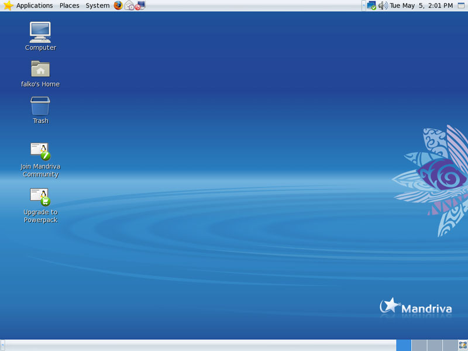
Task: Switch to the third workspace
Action: coord(435,345)
